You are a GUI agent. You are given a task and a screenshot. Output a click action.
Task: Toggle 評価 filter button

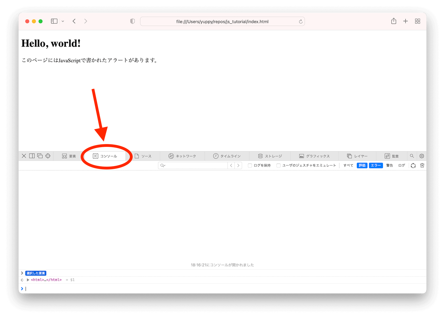tap(362, 165)
